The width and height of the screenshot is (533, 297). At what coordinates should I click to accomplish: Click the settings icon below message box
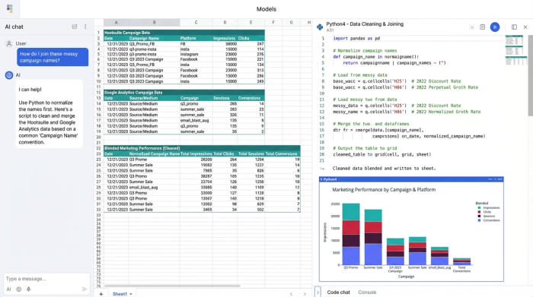[x=19, y=289]
